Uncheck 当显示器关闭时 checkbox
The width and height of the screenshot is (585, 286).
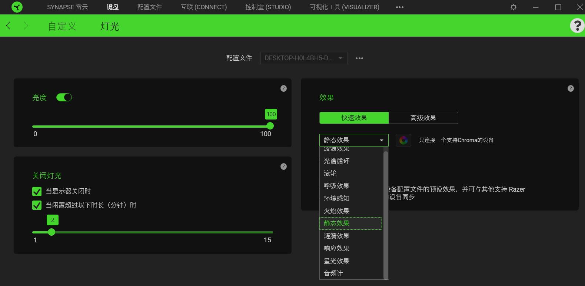(x=37, y=191)
